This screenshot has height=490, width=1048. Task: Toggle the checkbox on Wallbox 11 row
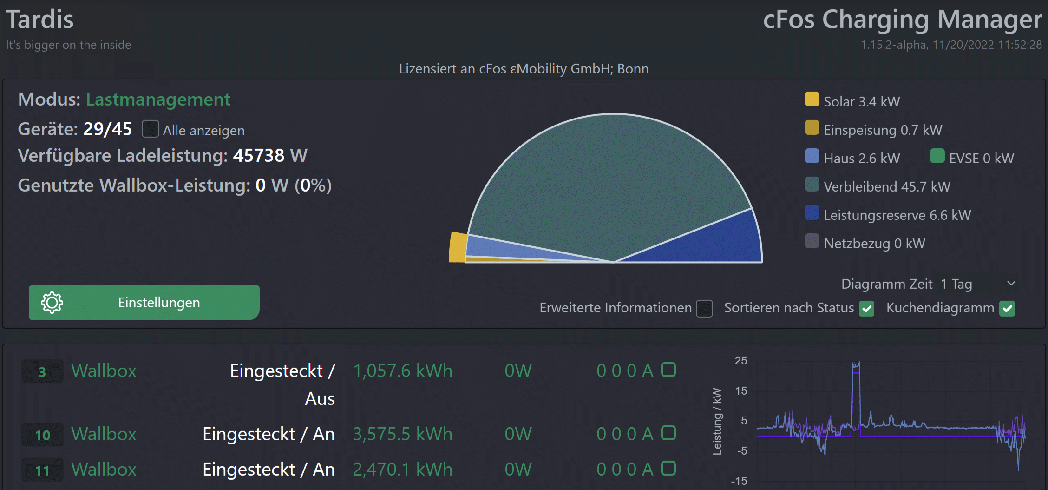coord(668,468)
